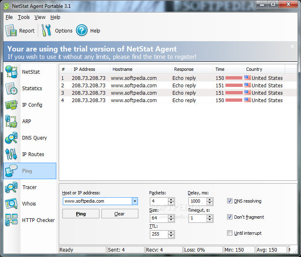The height and width of the screenshot is (257, 301).
Task: Open the Whois section icon
Action: (x=11, y=204)
